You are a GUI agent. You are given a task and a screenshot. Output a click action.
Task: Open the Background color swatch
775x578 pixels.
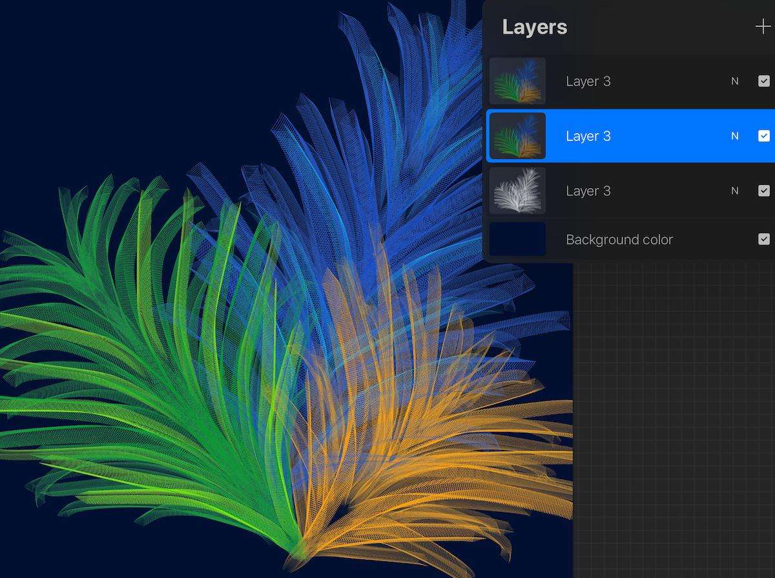click(517, 239)
